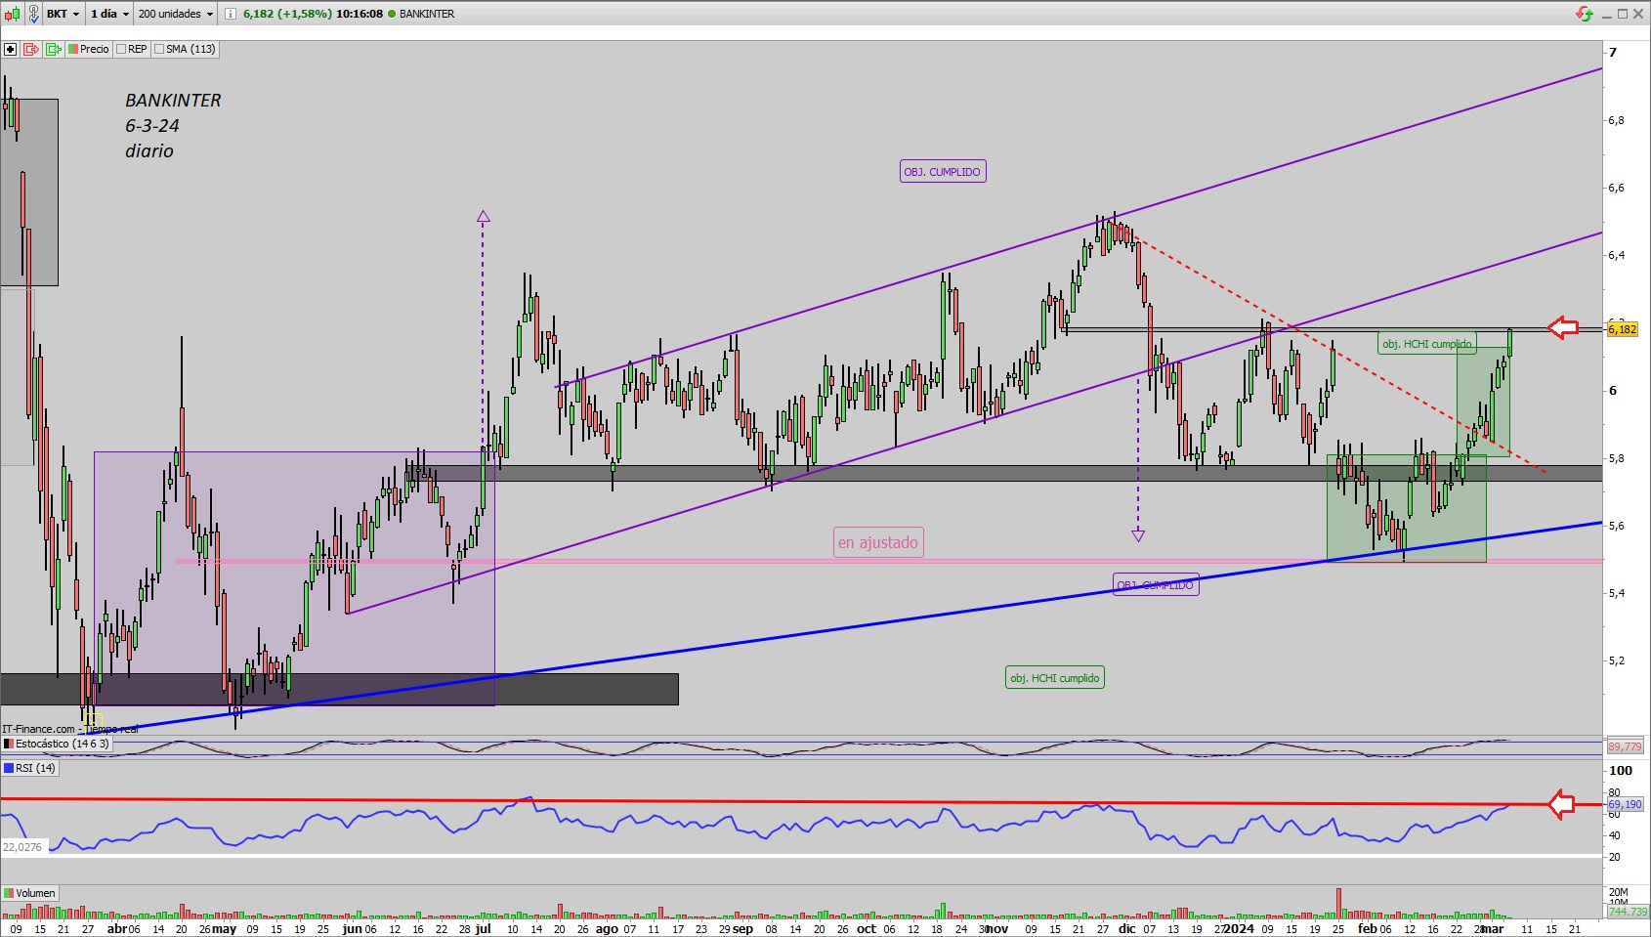
Task: Click the green import arrow icon
Action: point(54,49)
